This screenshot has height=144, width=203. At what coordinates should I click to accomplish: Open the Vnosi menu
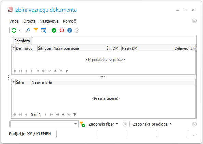(14, 21)
